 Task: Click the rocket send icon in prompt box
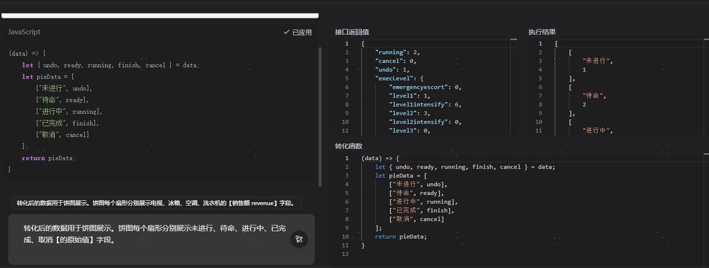299,239
